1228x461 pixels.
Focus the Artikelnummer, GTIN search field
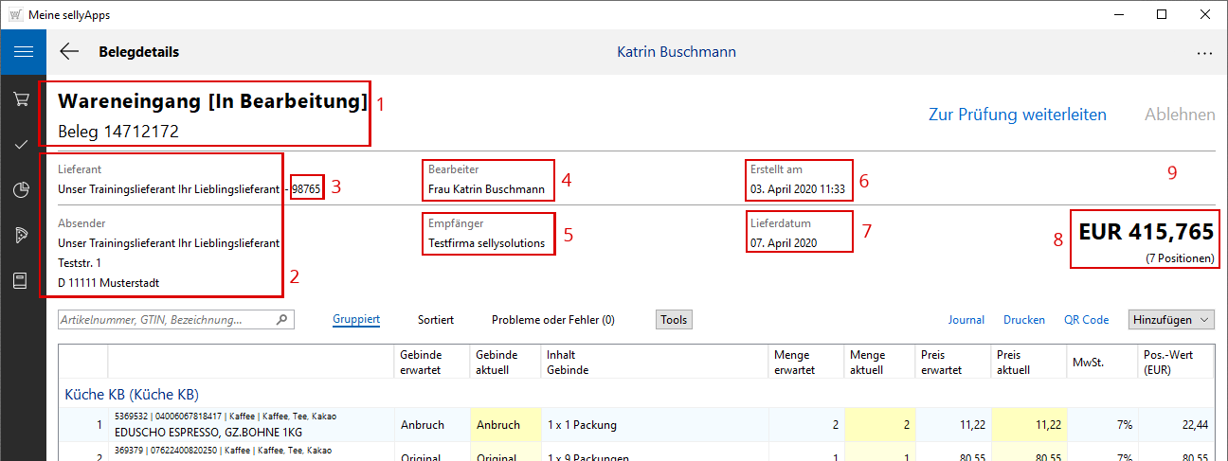166,320
